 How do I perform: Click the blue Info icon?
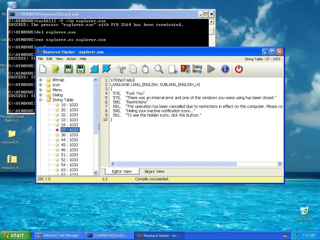click(x=225, y=69)
